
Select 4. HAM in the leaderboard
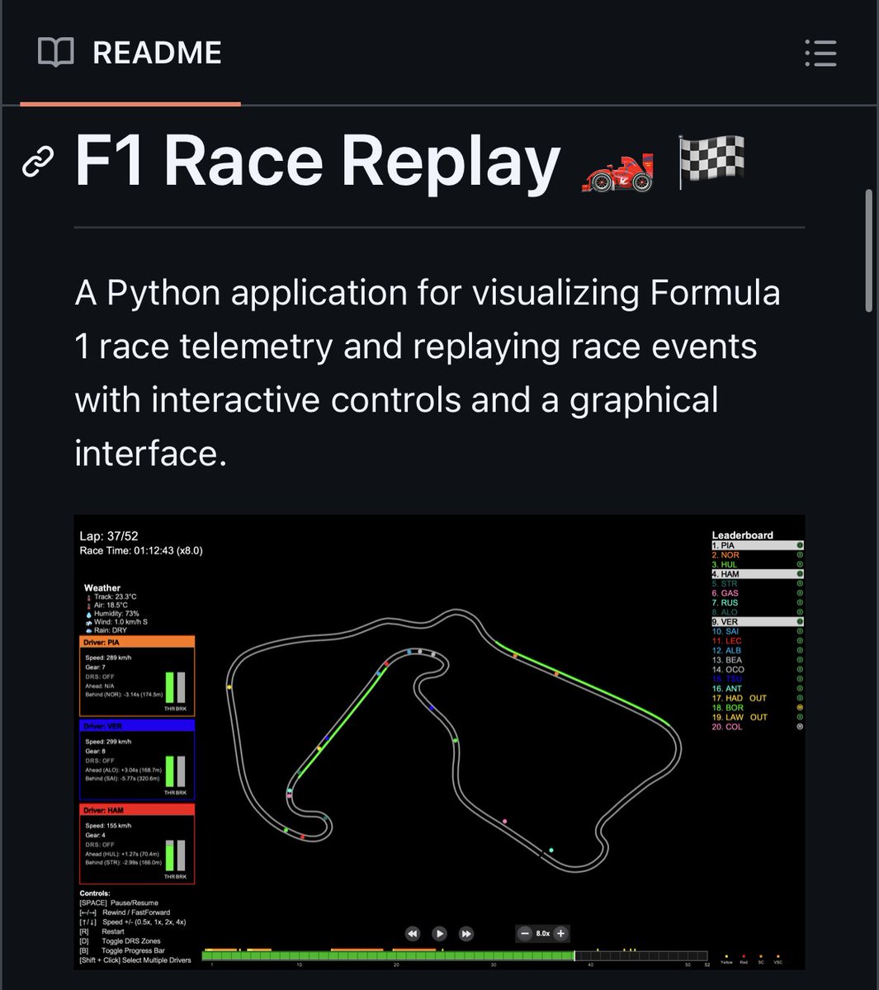(758, 574)
